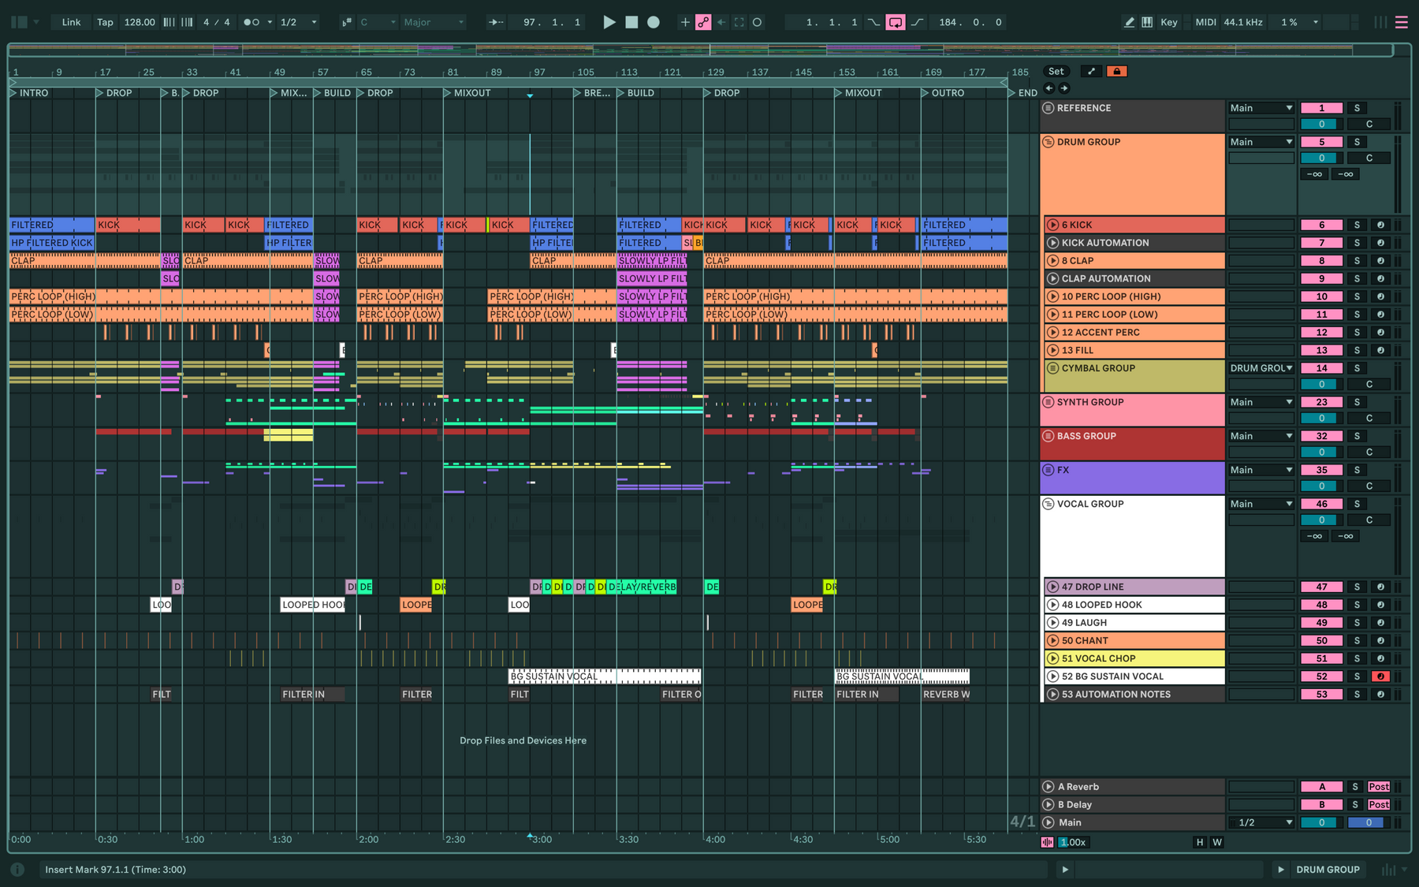The width and height of the screenshot is (1419, 887).
Task: Click the W optimize width button
Action: coord(1217,842)
